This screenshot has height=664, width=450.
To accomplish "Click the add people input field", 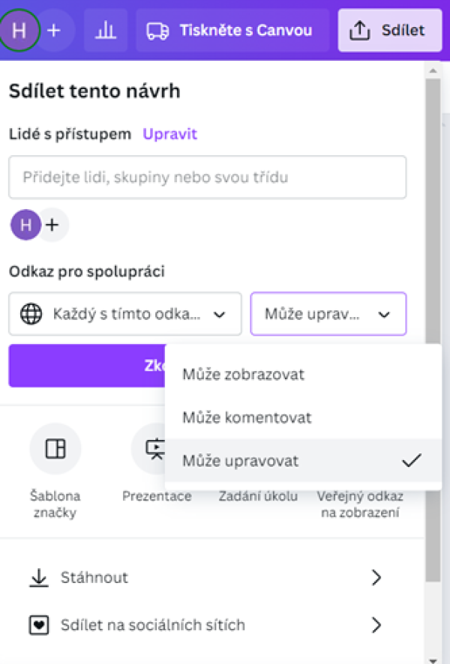I will click(207, 178).
